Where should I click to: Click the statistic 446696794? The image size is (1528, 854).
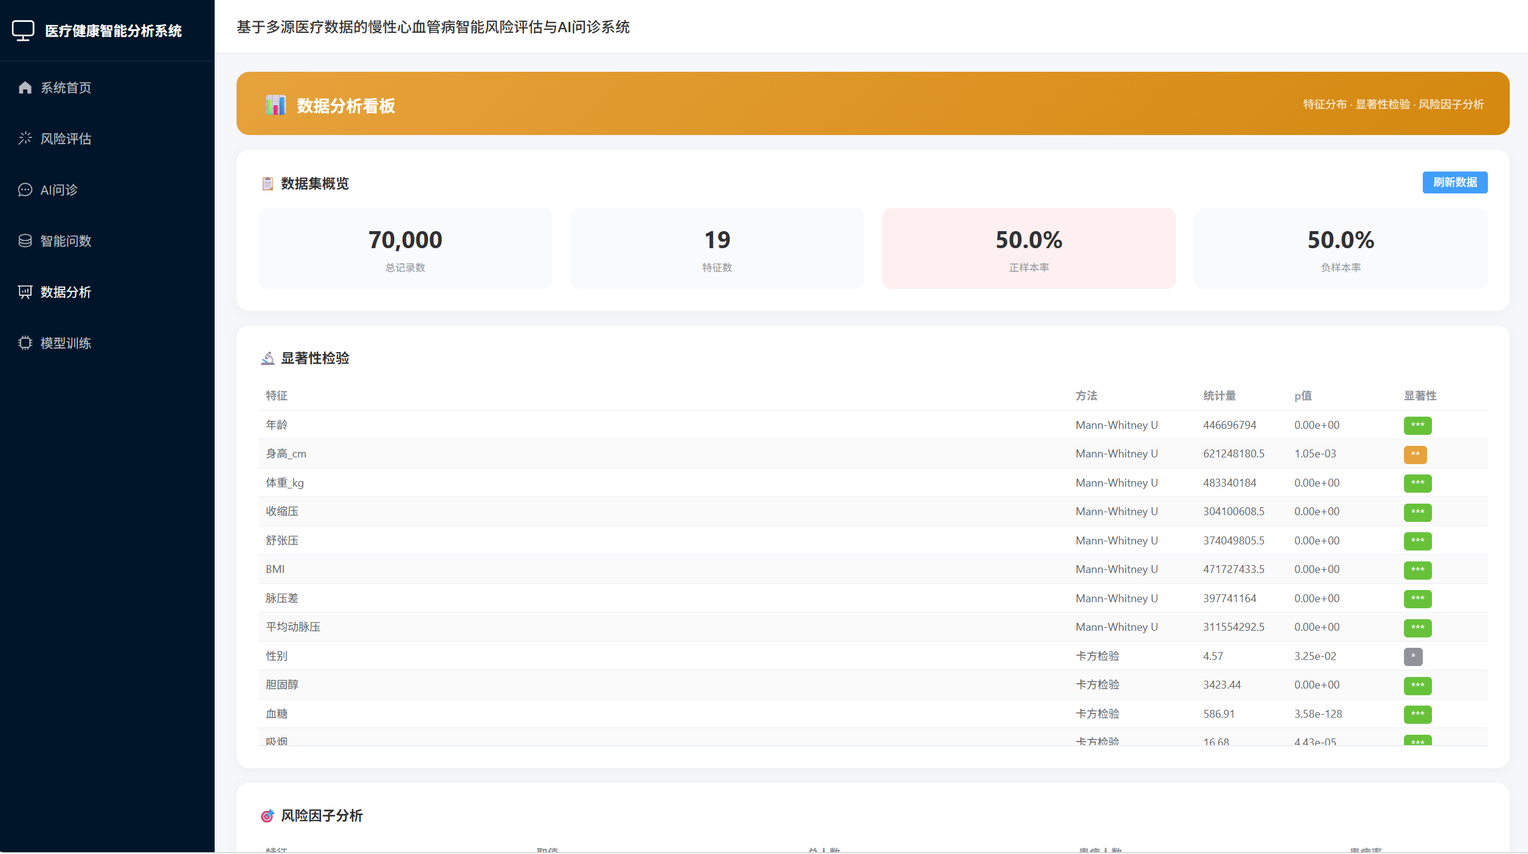tap(1229, 425)
